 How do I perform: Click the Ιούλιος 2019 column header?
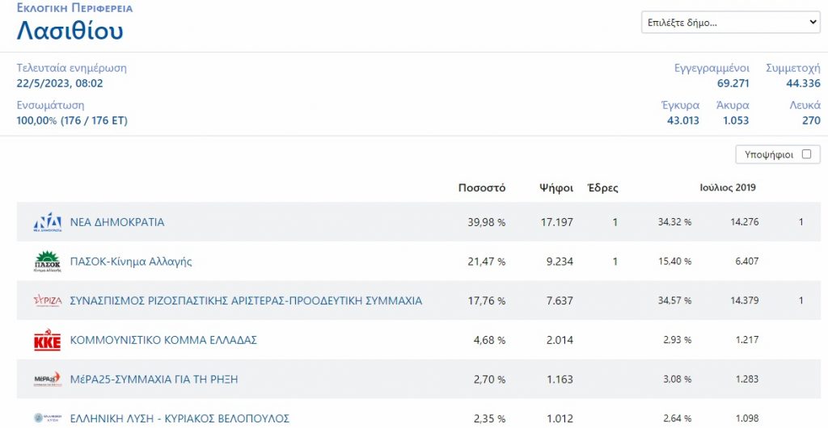[727, 188]
